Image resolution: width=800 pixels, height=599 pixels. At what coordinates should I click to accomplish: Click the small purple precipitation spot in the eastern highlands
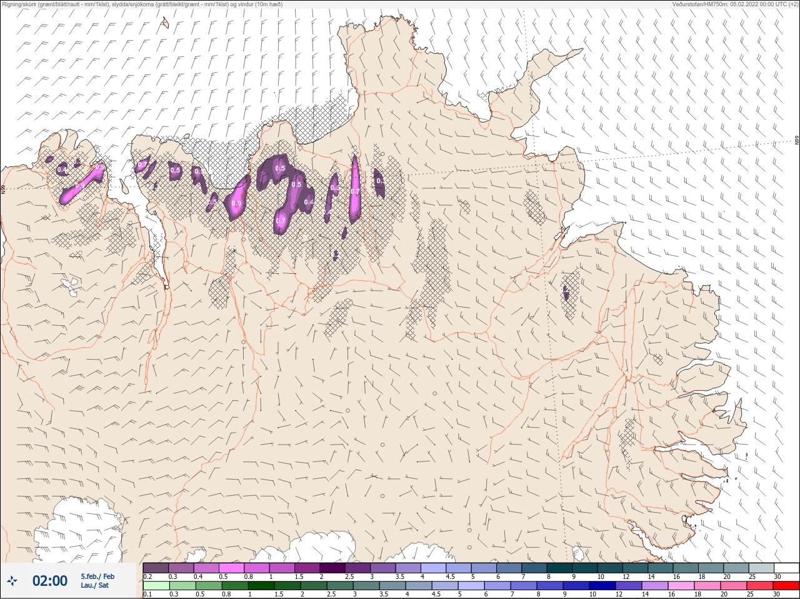coord(566,293)
